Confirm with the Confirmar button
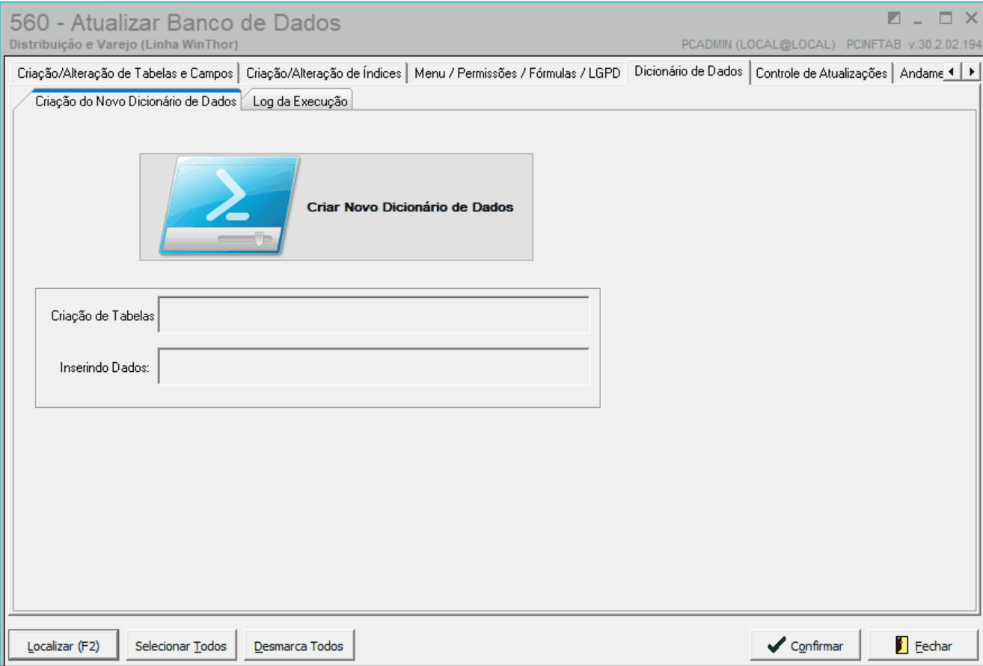 coord(806,646)
